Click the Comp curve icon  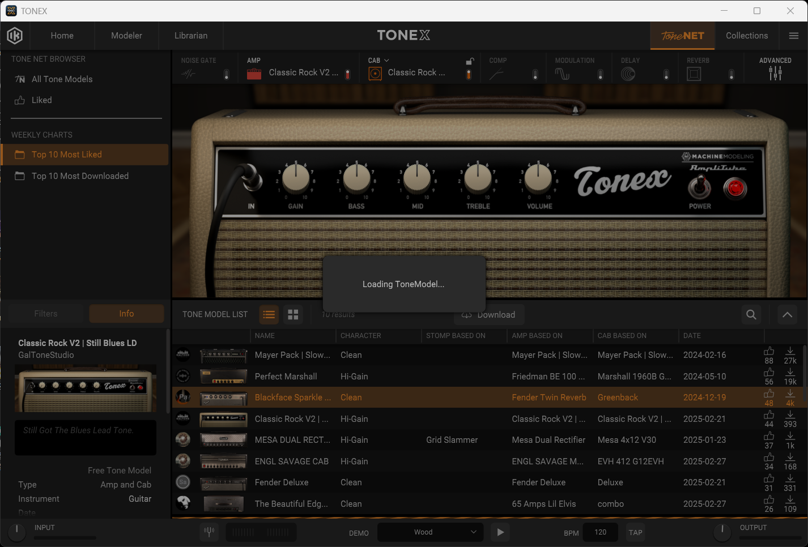click(496, 74)
